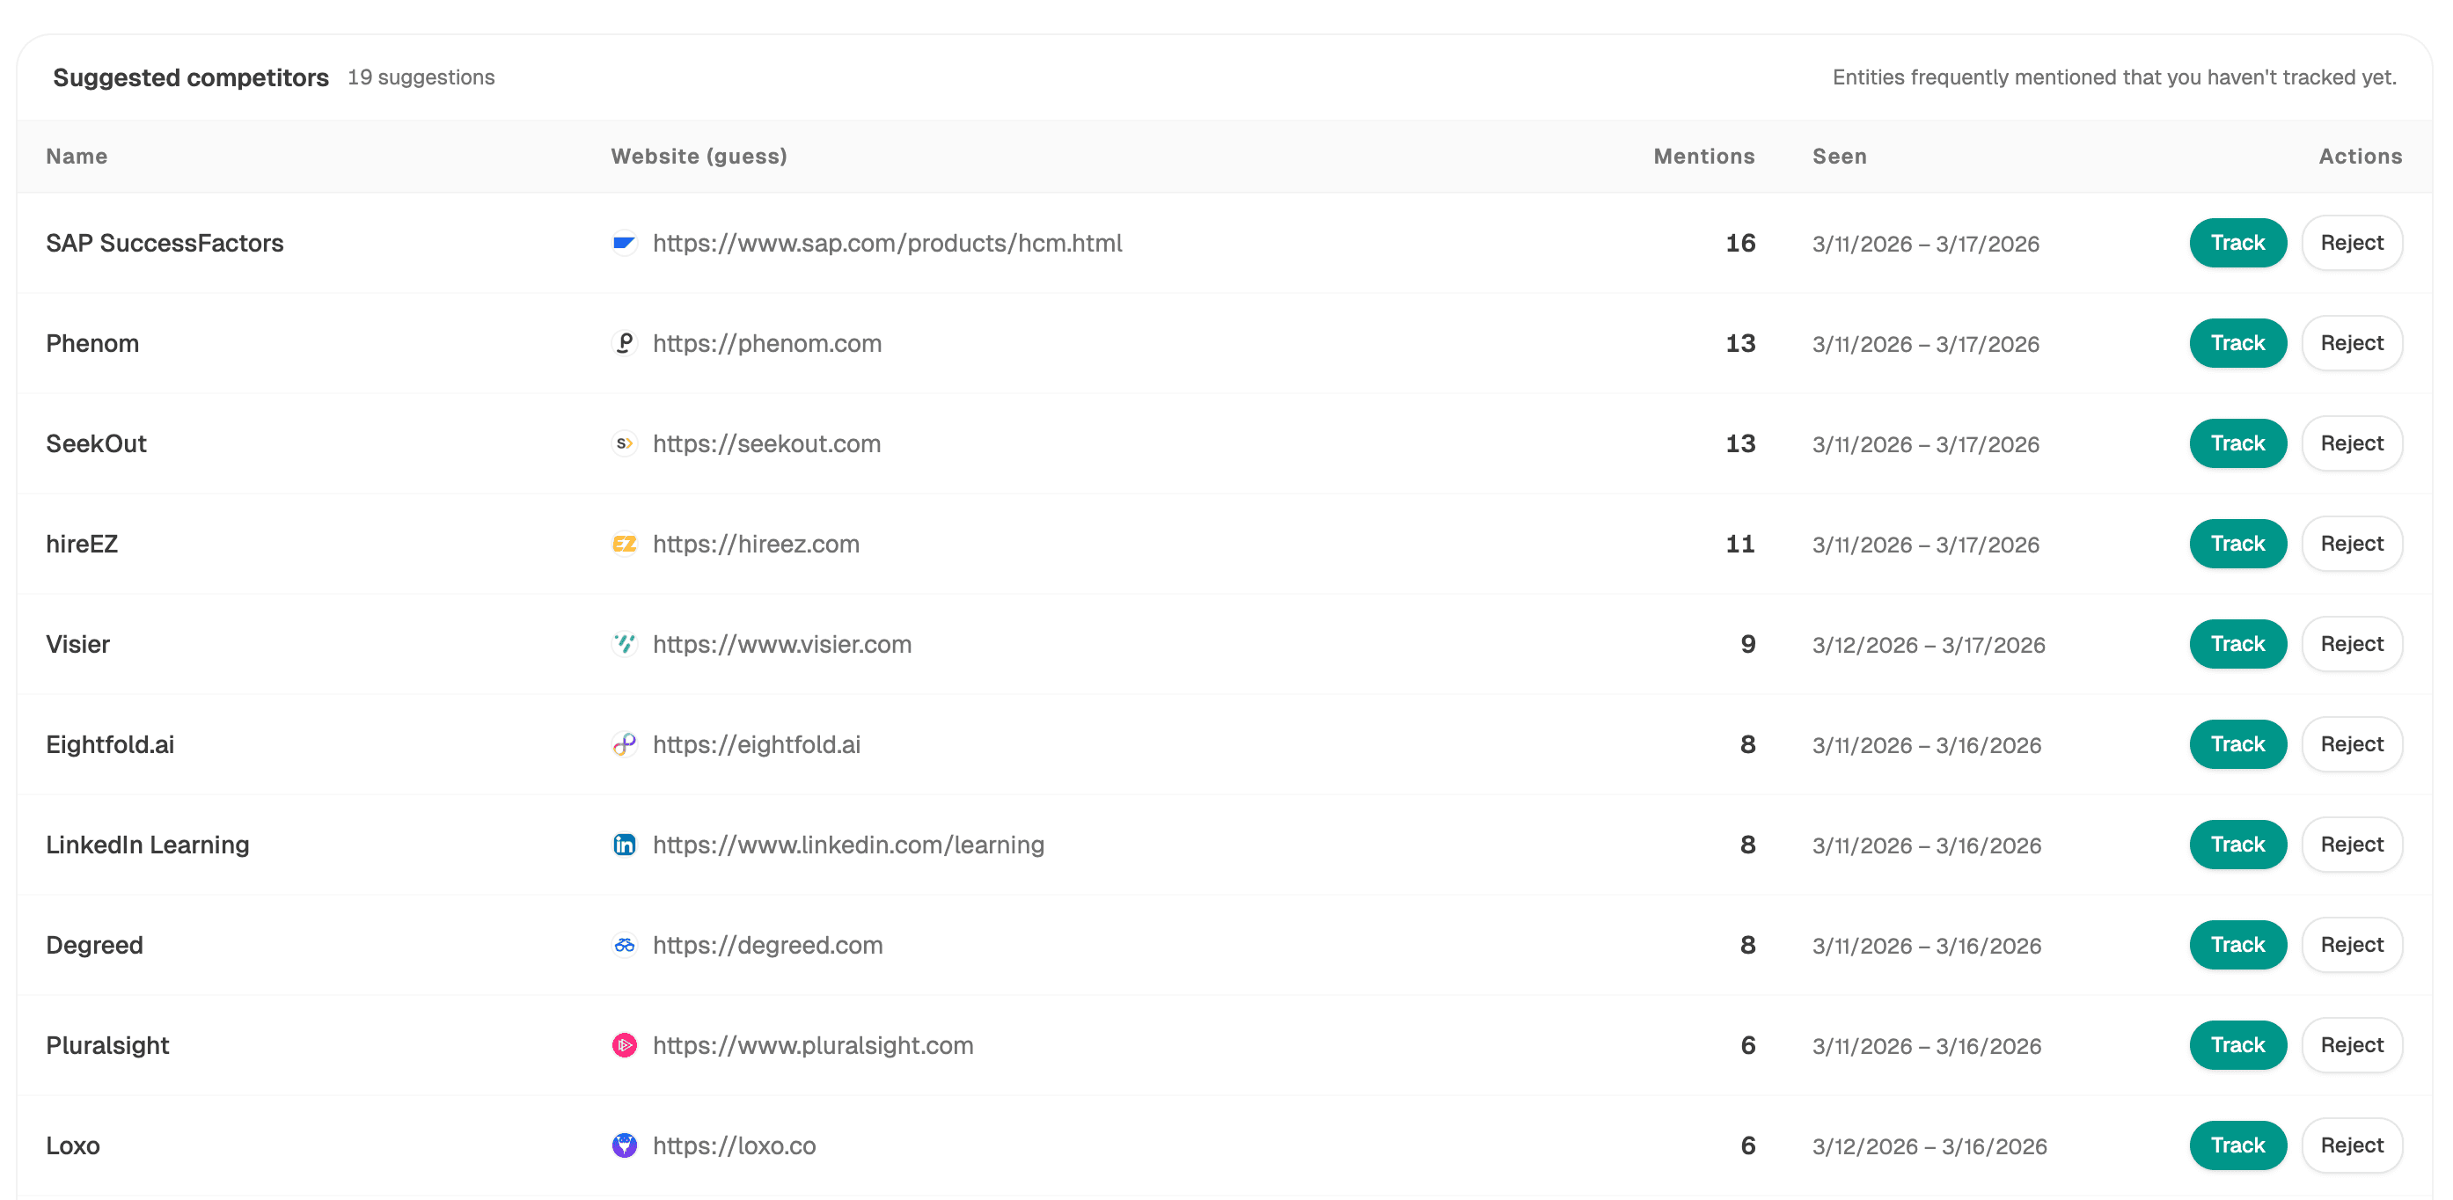Viewport: 2453px width, 1200px height.
Task: Track LinkedIn Learning as a competitor
Action: coord(2237,845)
